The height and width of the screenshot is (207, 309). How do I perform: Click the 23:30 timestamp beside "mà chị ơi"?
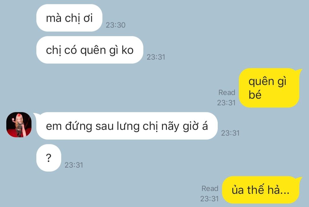tap(116, 25)
